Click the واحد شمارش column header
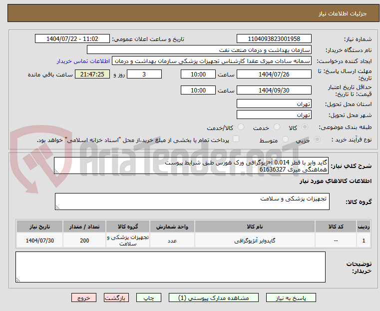This screenshot has width=380, height=311. (x=172, y=226)
